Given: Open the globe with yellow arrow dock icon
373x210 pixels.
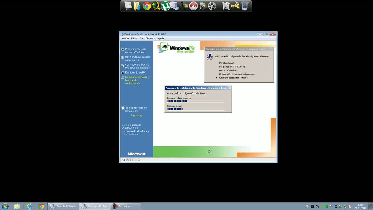Looking at the screenshot, I should coord(156,6).
